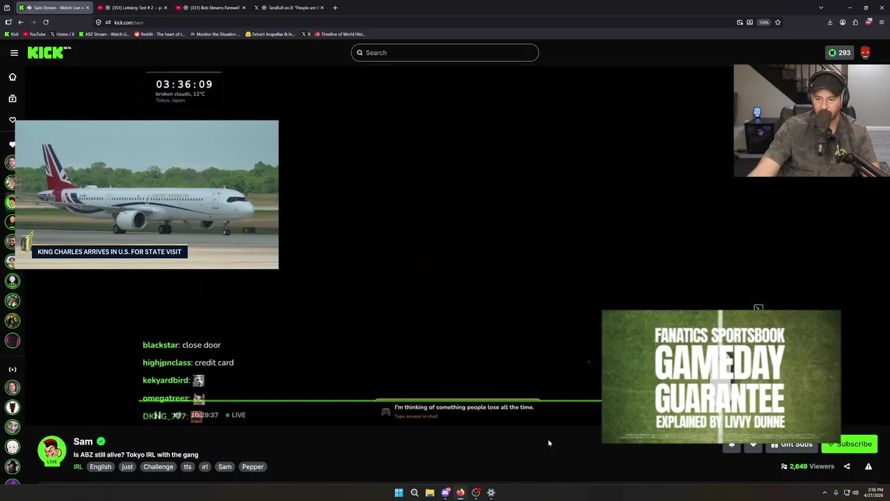Viewport: 890px width, 501px height.
Task: Open the browser Downloads icon
Action: click(x=830, y=22)
